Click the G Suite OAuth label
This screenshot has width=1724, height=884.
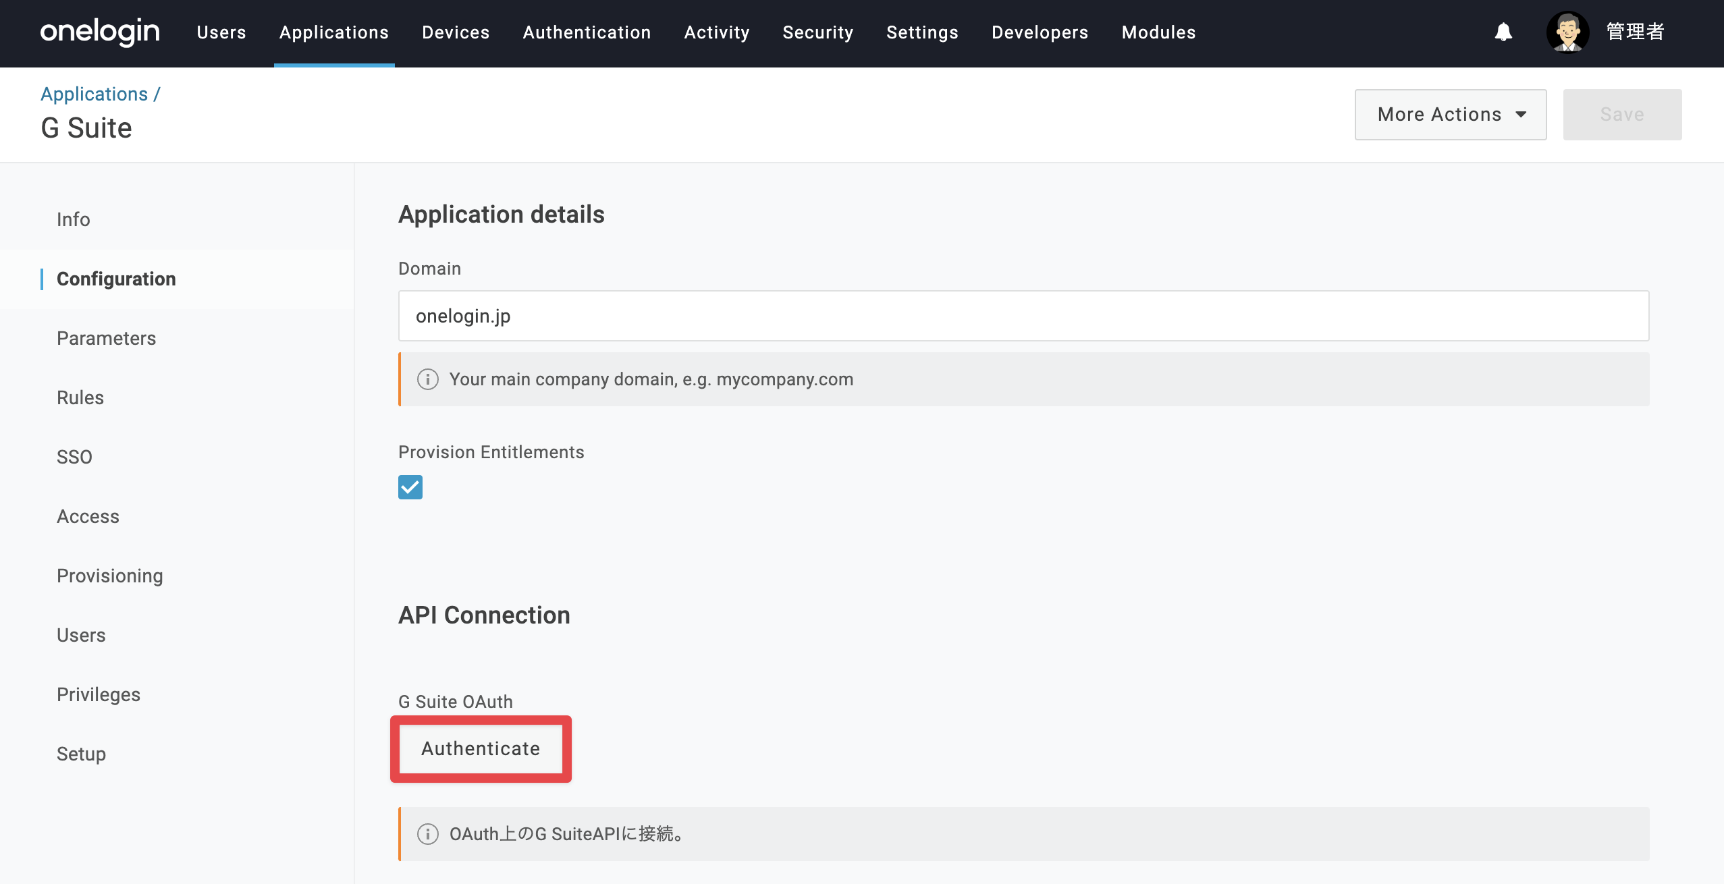[456, 702]
